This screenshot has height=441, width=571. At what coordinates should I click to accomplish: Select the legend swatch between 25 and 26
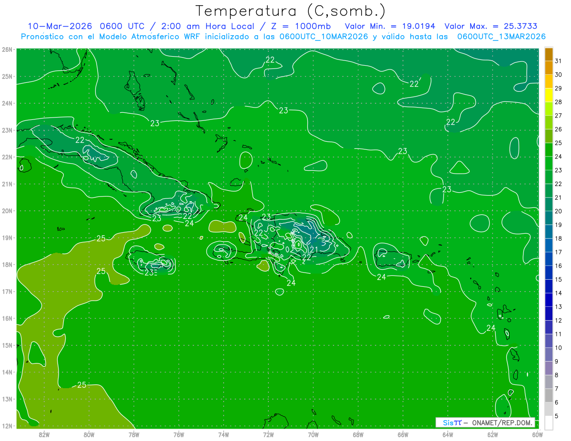549,136
